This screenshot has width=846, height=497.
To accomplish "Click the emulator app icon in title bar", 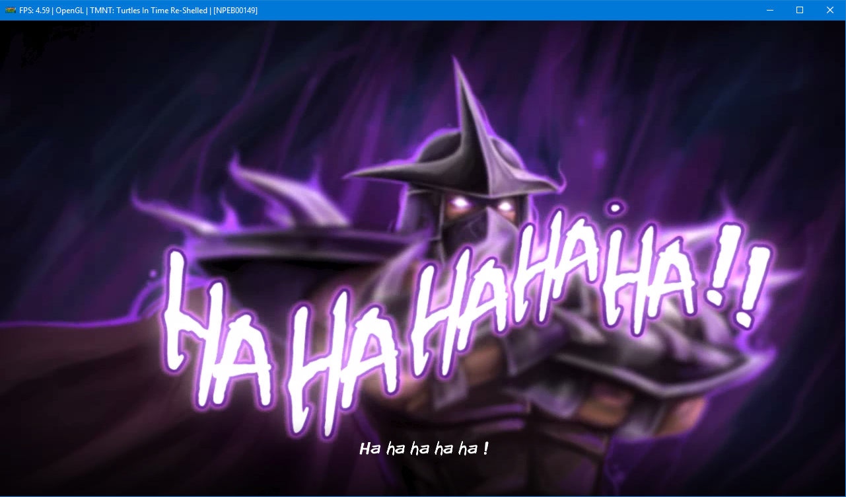I will click(x=10, y=10).
